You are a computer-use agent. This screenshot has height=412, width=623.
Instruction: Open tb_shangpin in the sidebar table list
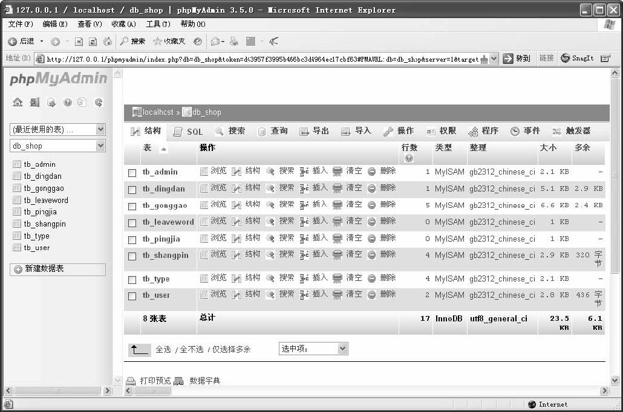[45, 224]
